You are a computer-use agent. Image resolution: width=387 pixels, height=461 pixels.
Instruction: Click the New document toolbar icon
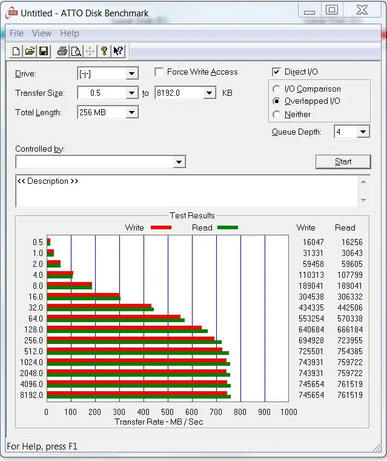point(16,51)
